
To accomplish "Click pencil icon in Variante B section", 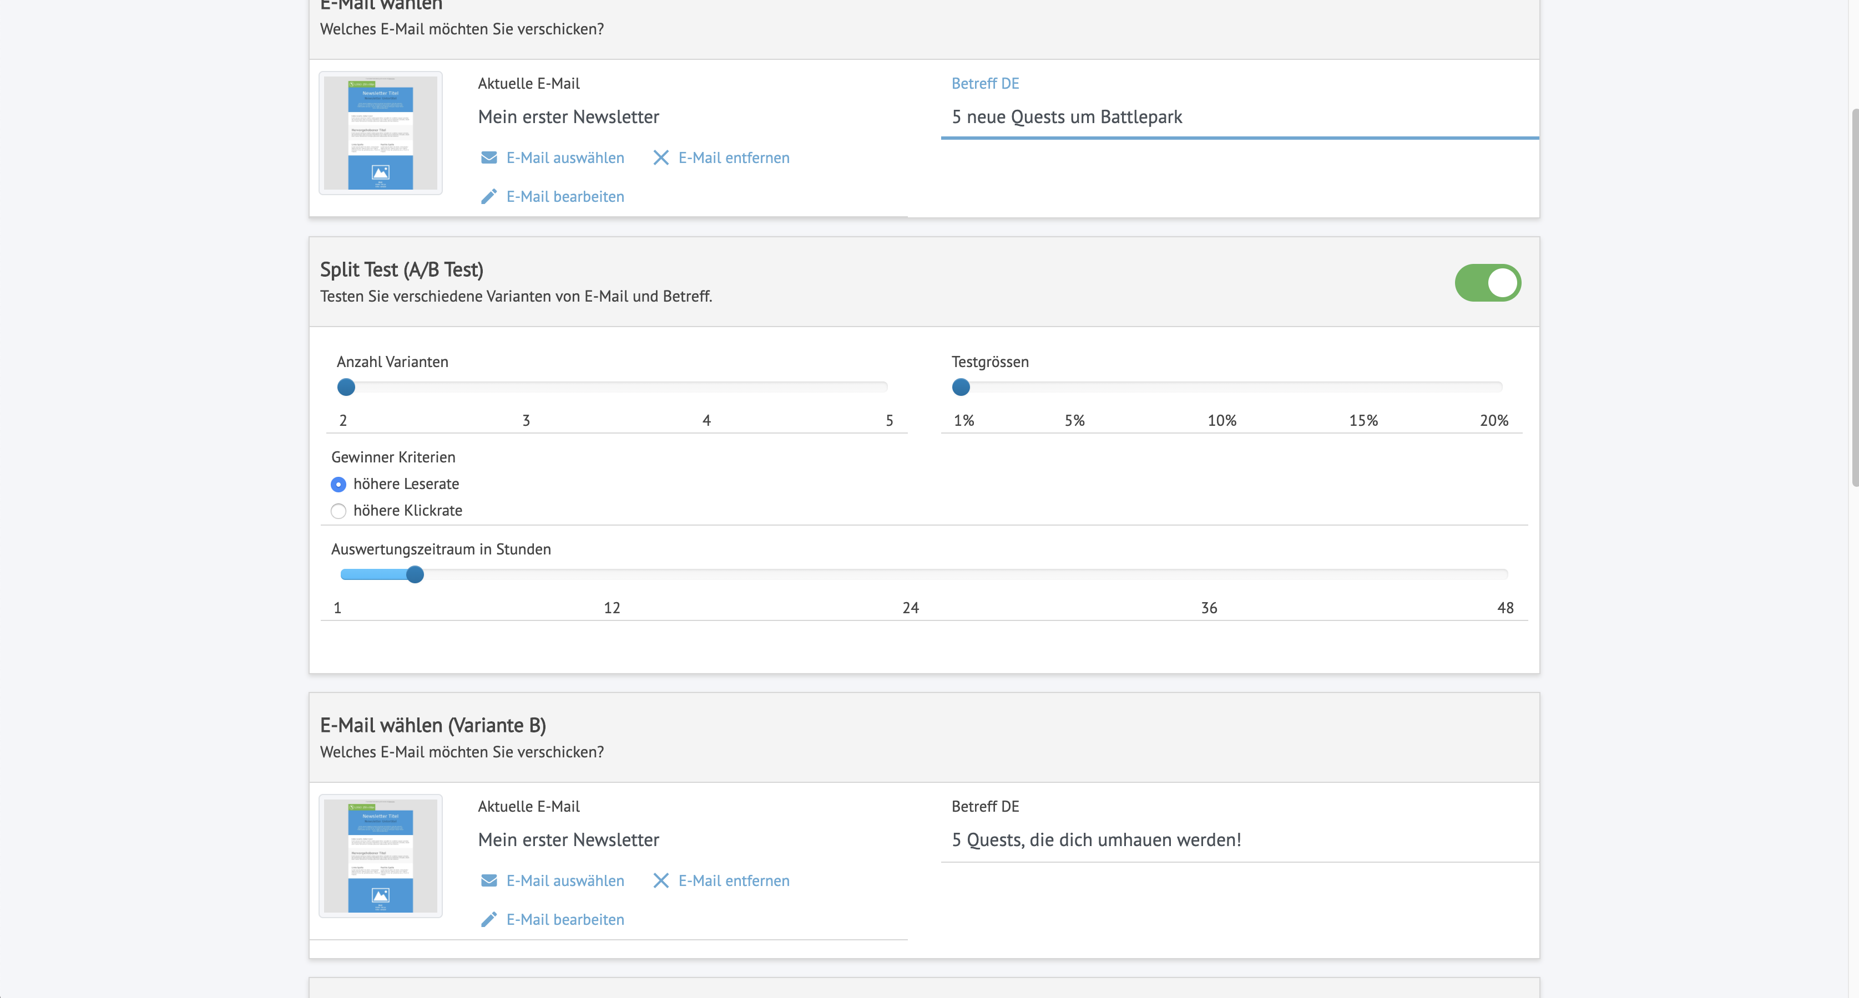I will (x=488, y=919).
